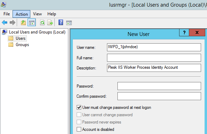
Task: Click the Groups folder icon
Action: (11, 45)
